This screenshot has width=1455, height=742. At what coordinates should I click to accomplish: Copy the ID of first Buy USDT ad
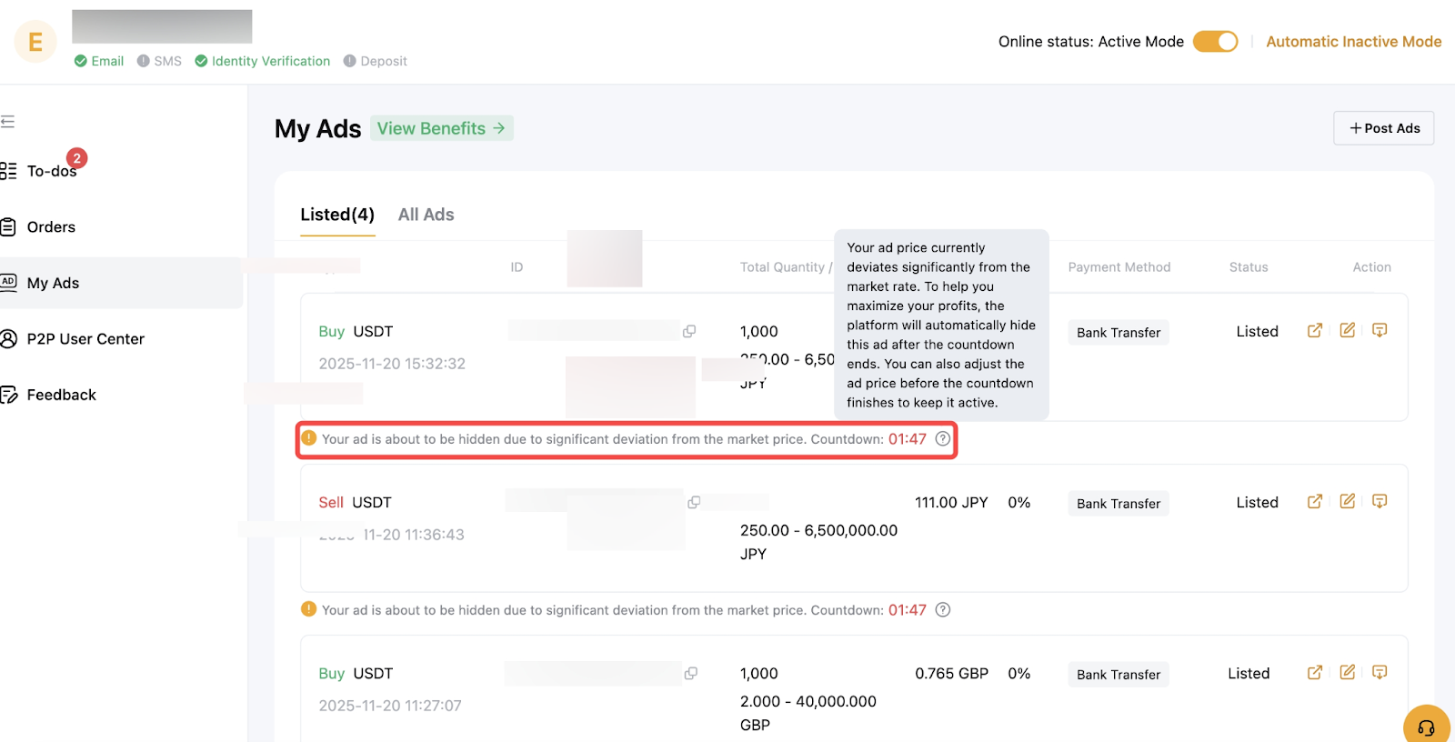689,332
